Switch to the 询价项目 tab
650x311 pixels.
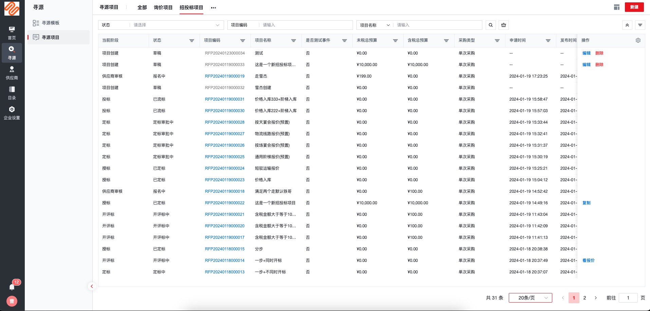click(x=163, y=7)
